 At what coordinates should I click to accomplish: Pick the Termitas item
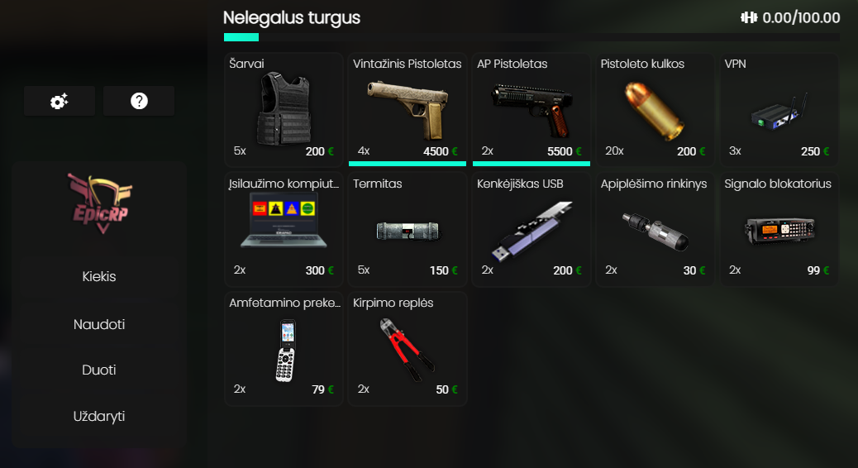pos(408,229)
